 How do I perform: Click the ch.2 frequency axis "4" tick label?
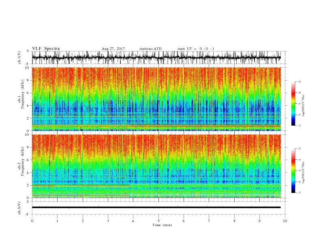pos(28,173)
